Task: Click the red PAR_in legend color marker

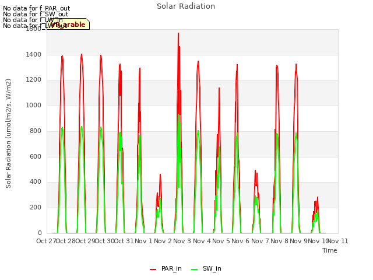Action: click(x=153, y=269)
